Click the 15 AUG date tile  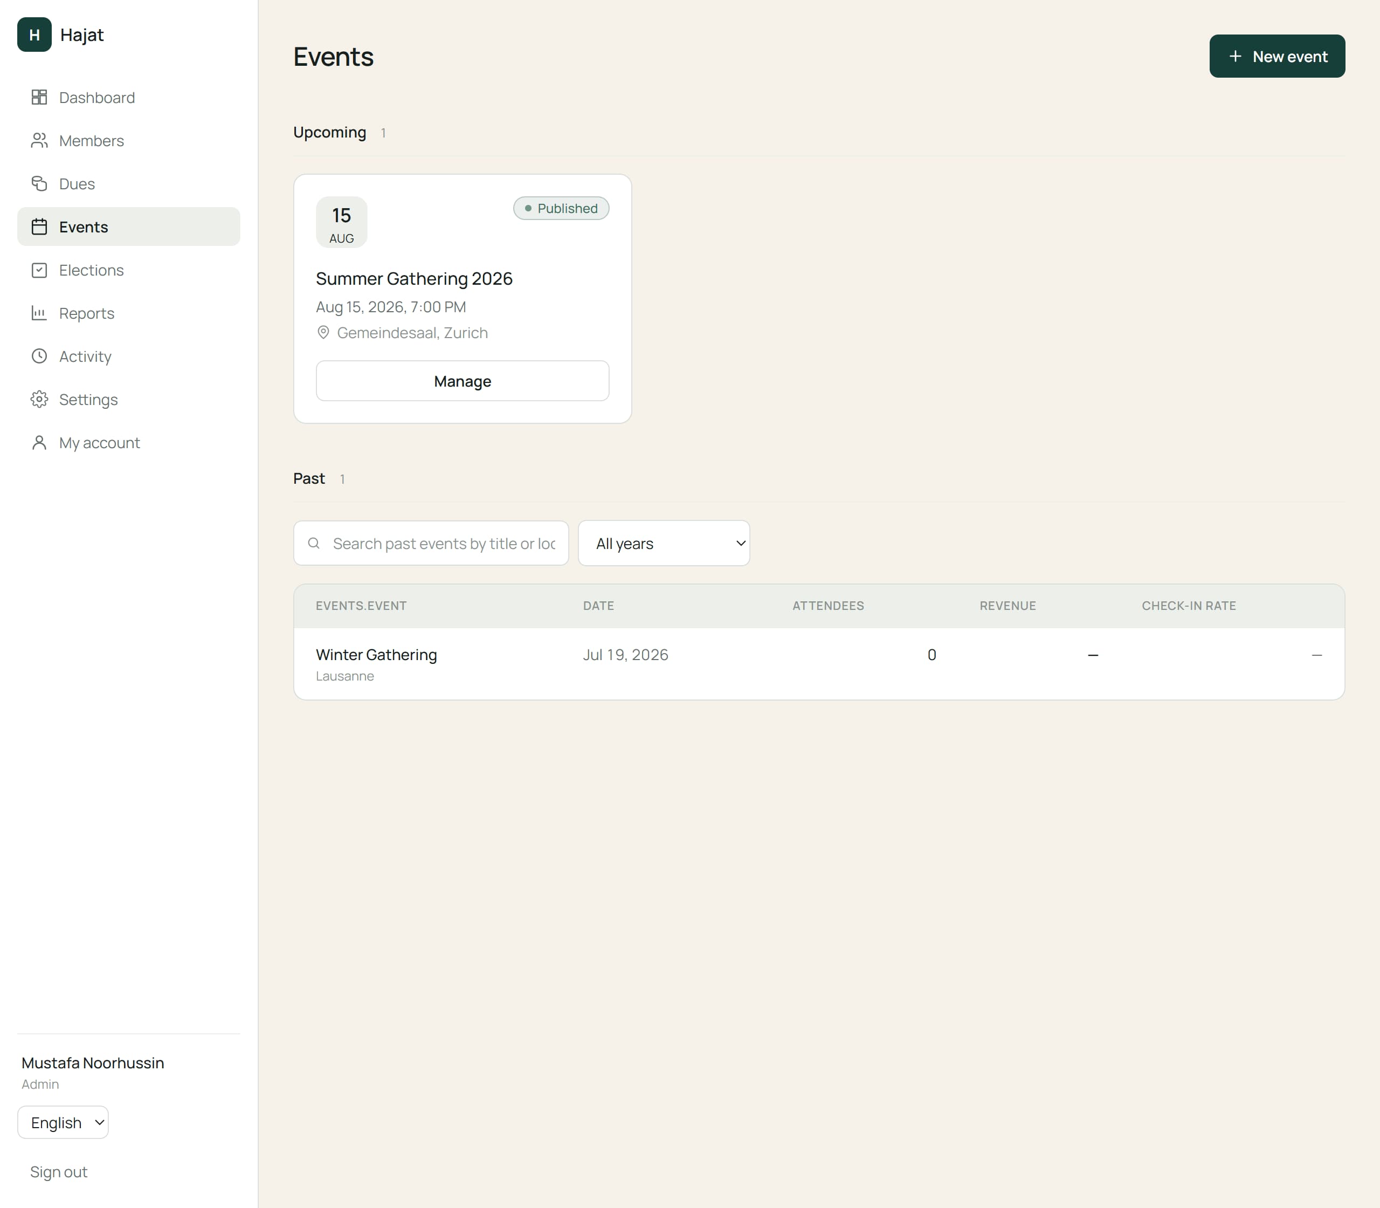coord(342,222)
